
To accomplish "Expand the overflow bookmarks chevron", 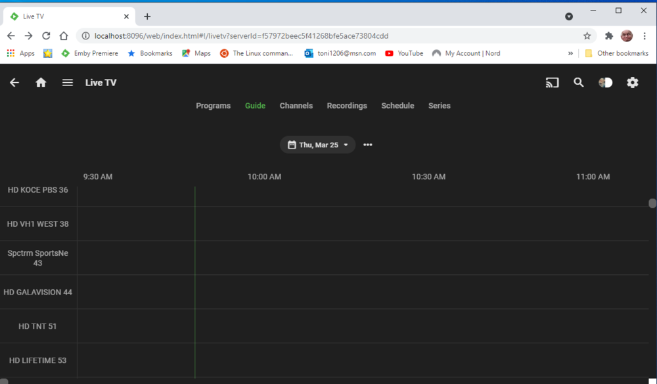I will point(570,53).
